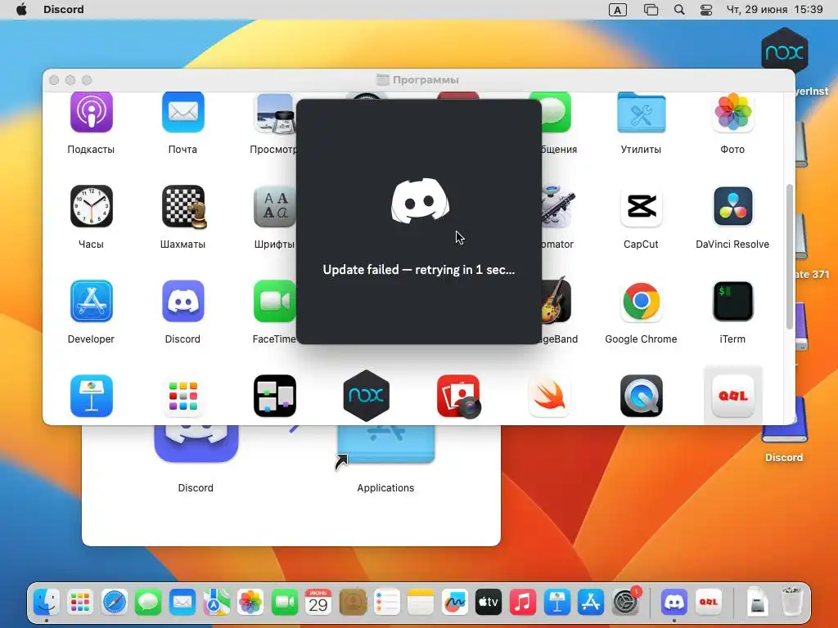The width and height of the screenshot is (838, 628).
Task: Open Google Chrome in Programs window
Action: [641, 301]
